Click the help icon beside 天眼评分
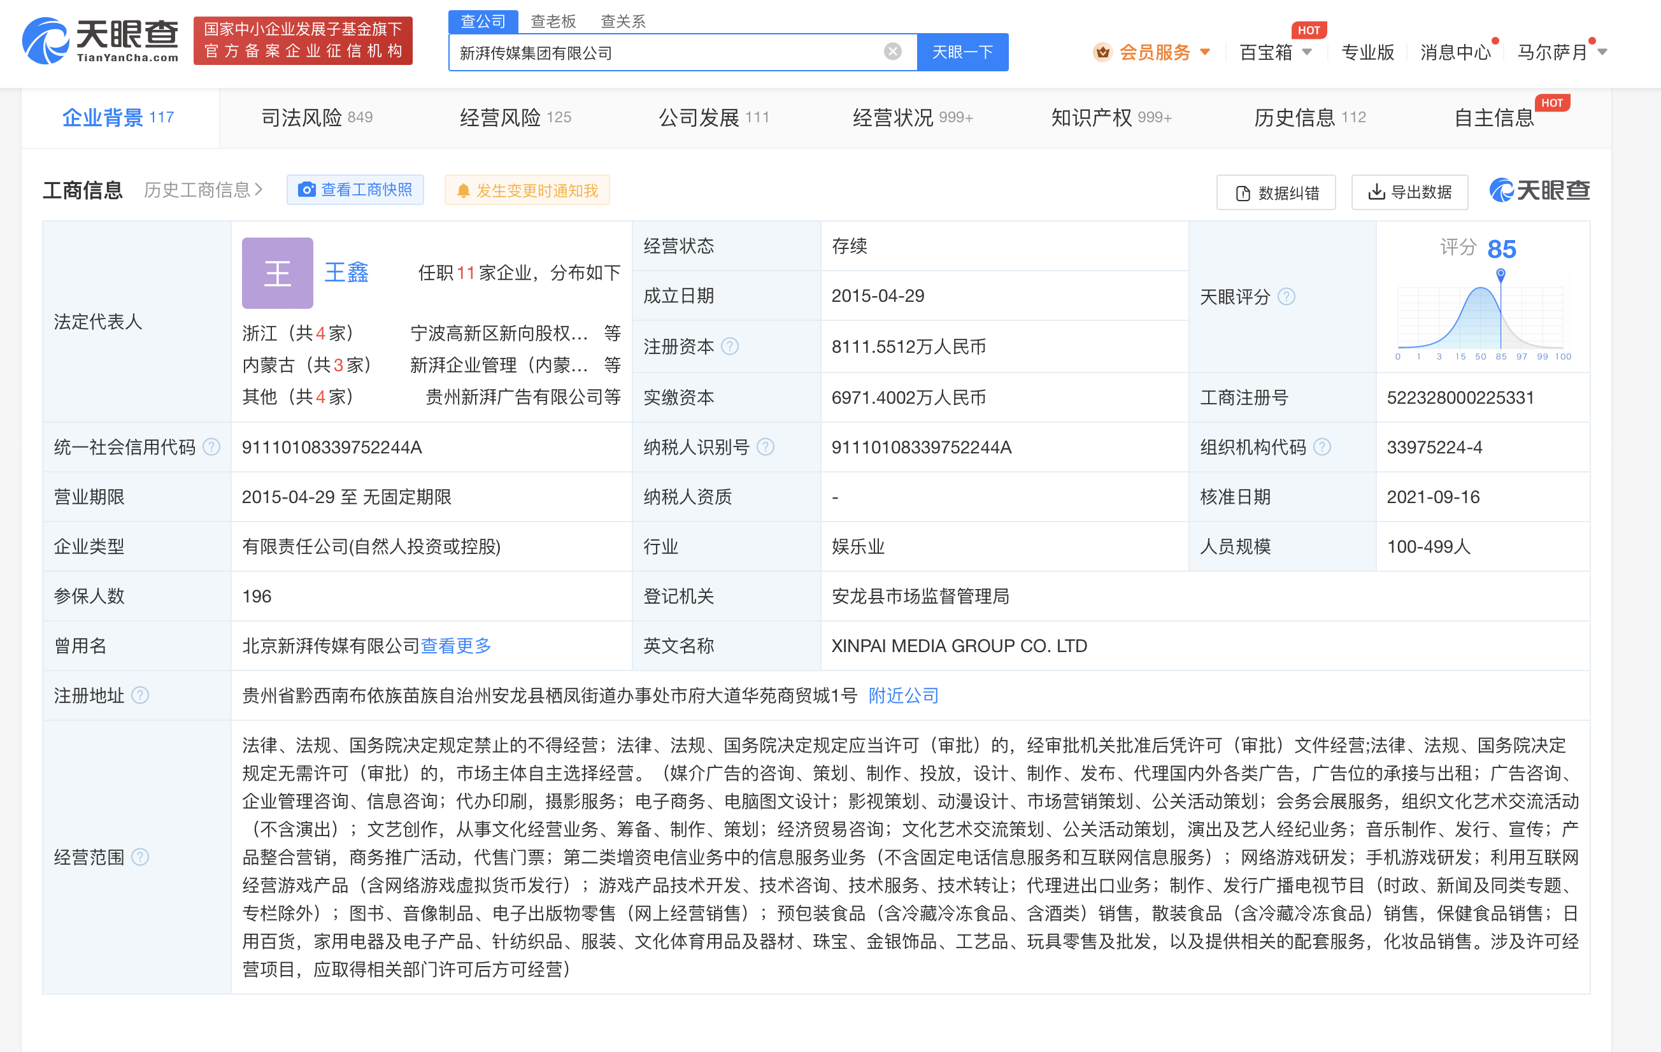 click(1287, 297)
